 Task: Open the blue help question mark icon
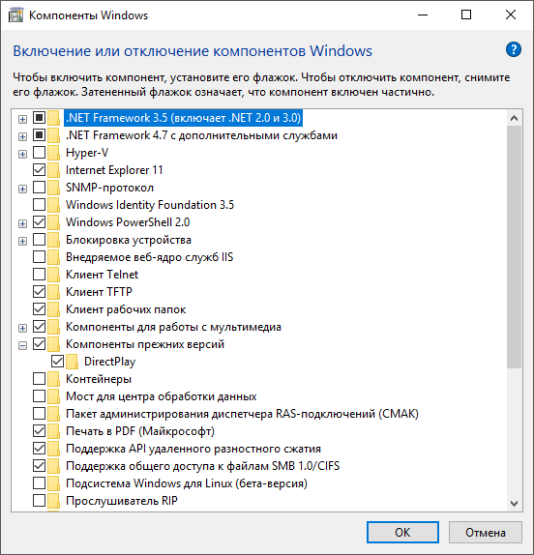513,49
